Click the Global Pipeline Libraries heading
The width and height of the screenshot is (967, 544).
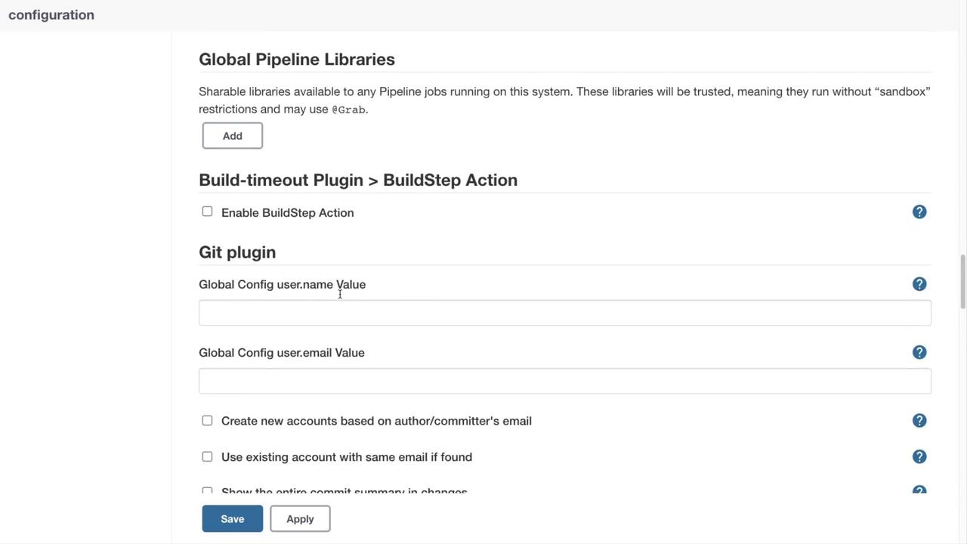[297, 60]
